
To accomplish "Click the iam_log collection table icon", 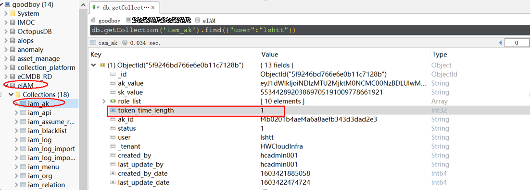I will point(23,140).
